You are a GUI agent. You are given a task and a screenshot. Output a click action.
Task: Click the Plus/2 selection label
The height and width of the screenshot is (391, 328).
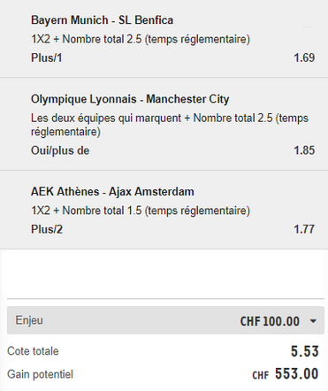[x=47, y=229]
